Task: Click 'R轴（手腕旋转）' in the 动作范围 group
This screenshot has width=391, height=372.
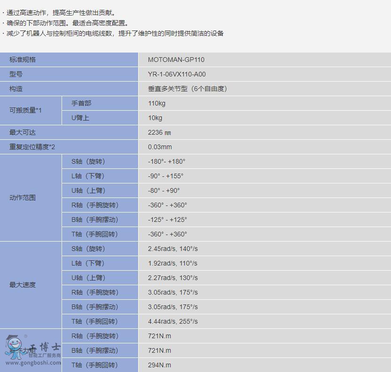Action: coord(95,205)
